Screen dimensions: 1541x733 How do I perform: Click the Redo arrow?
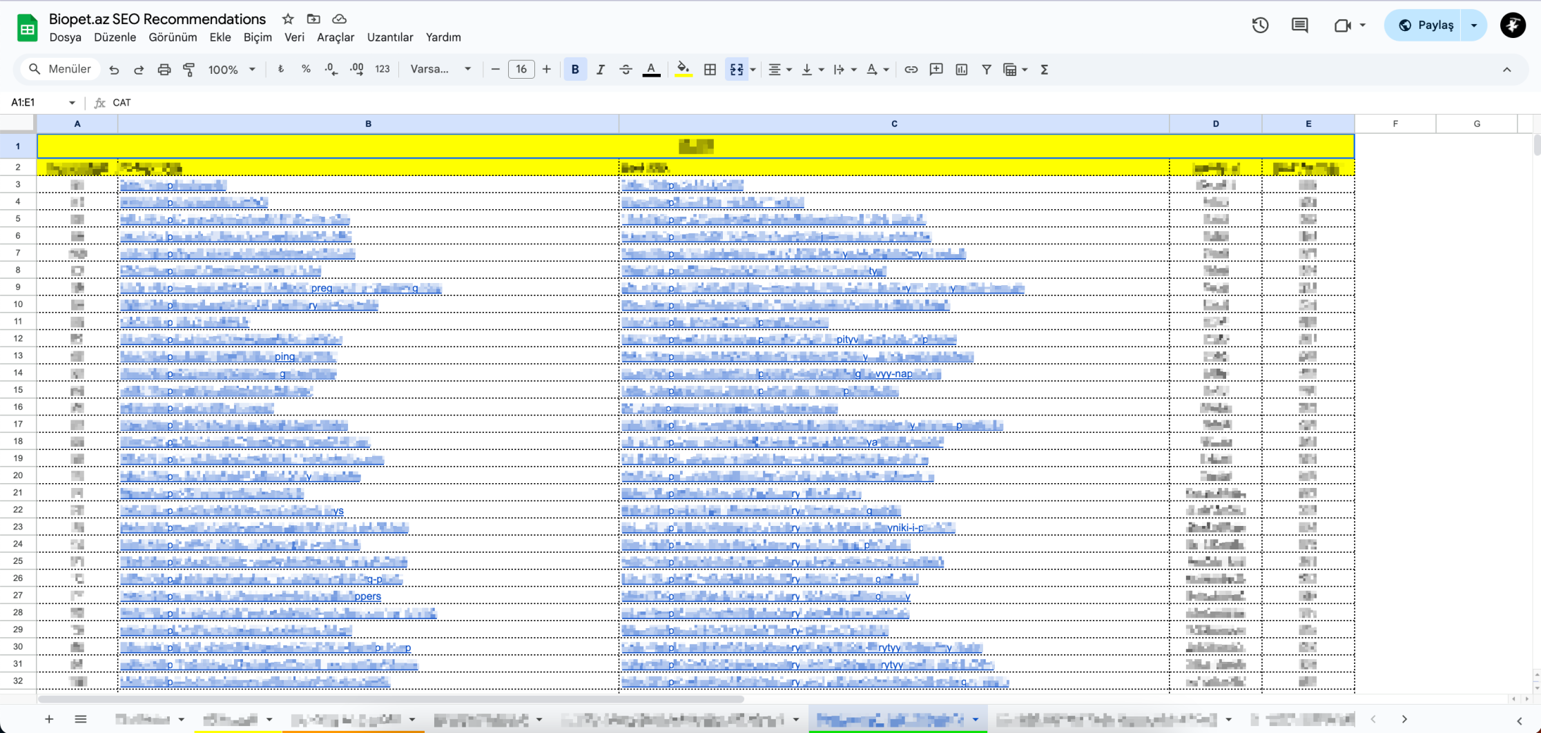(139, 70)
